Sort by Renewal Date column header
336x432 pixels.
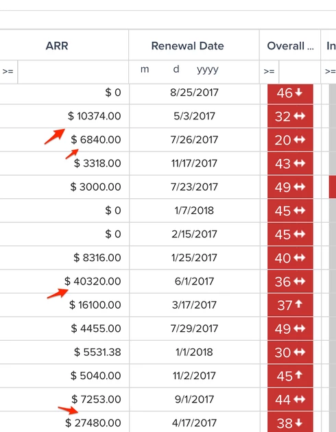(x=187, y=45)
